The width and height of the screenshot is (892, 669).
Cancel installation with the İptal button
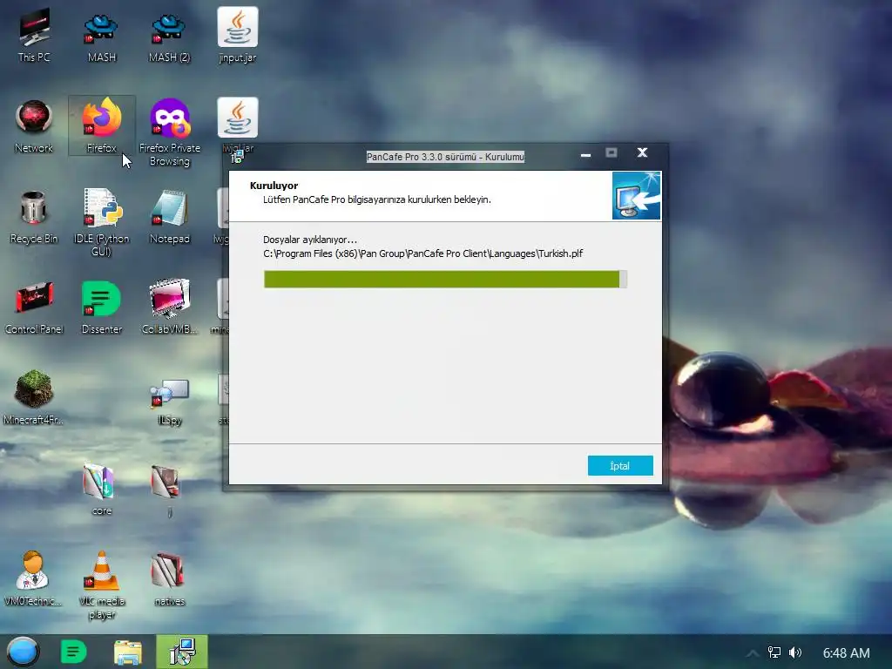coord(620,466)
